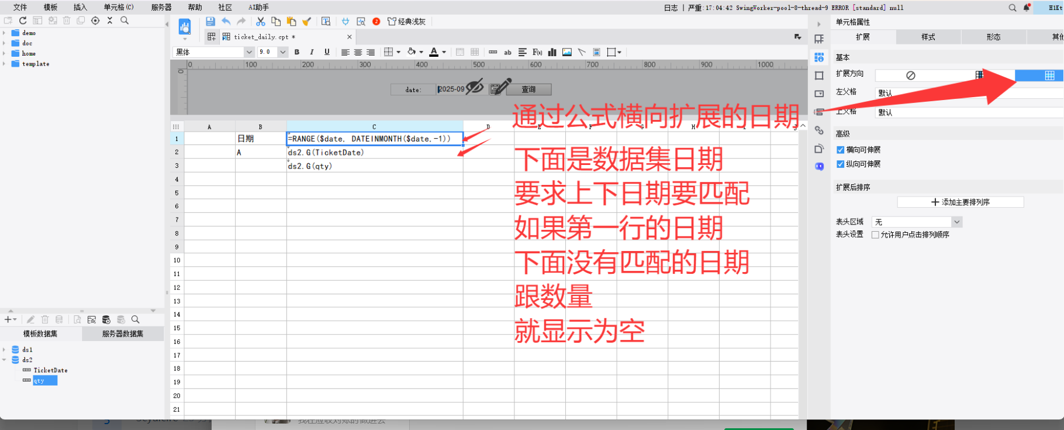Viewport: 1064px width, 430px height.
Task: Click the Insert Image icon
Action: pos(566,52)
